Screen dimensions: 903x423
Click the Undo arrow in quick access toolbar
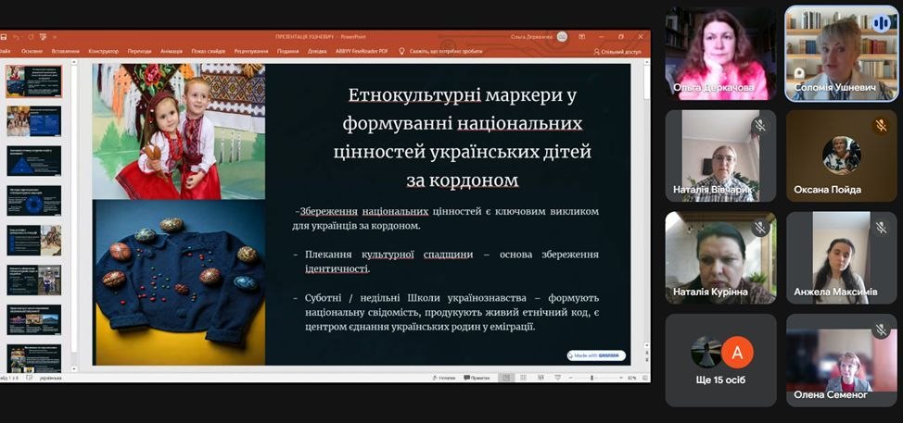(17, 36)
